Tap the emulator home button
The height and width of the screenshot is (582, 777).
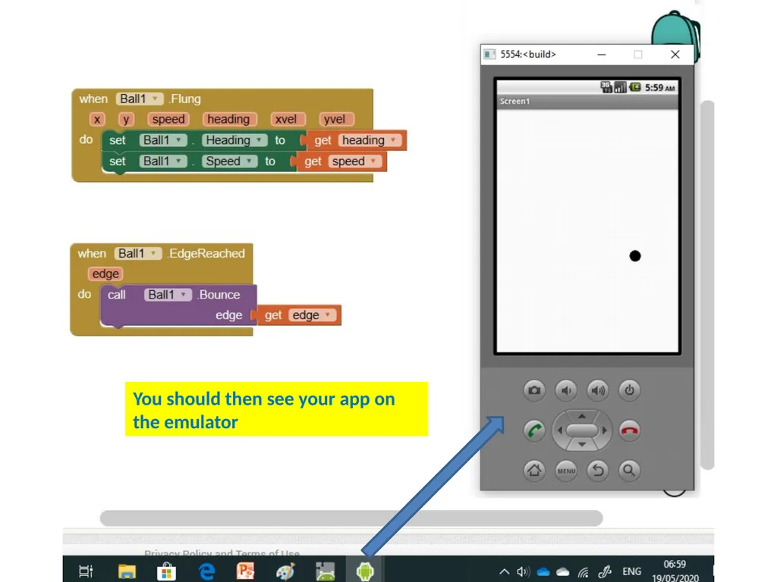534,470
